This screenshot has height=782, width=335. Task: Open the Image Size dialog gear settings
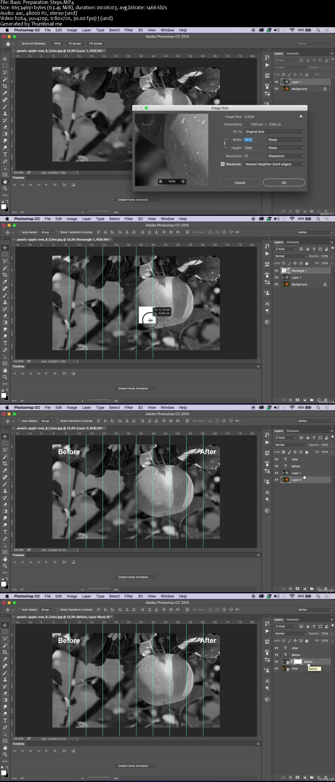pyautogui.click(x=301, y=116)
